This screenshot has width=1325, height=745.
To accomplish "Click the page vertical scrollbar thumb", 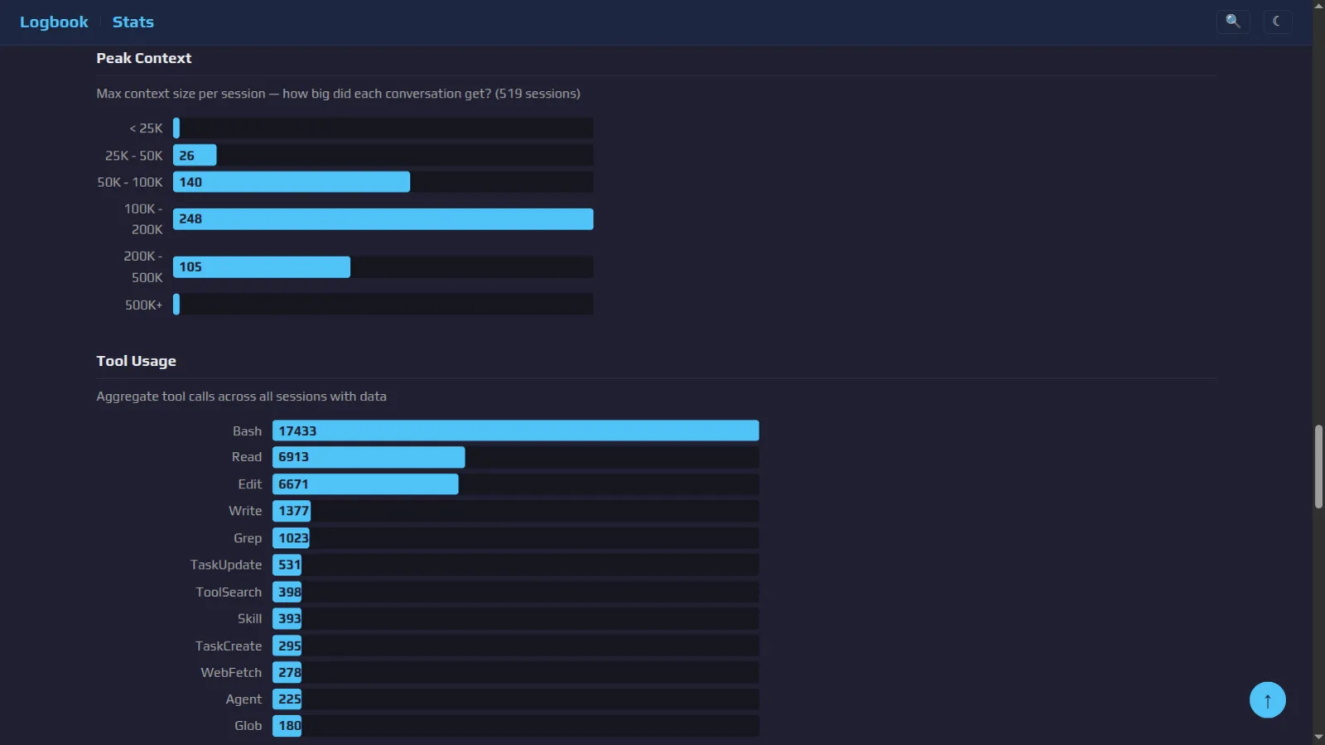I will click(1318, 466).
